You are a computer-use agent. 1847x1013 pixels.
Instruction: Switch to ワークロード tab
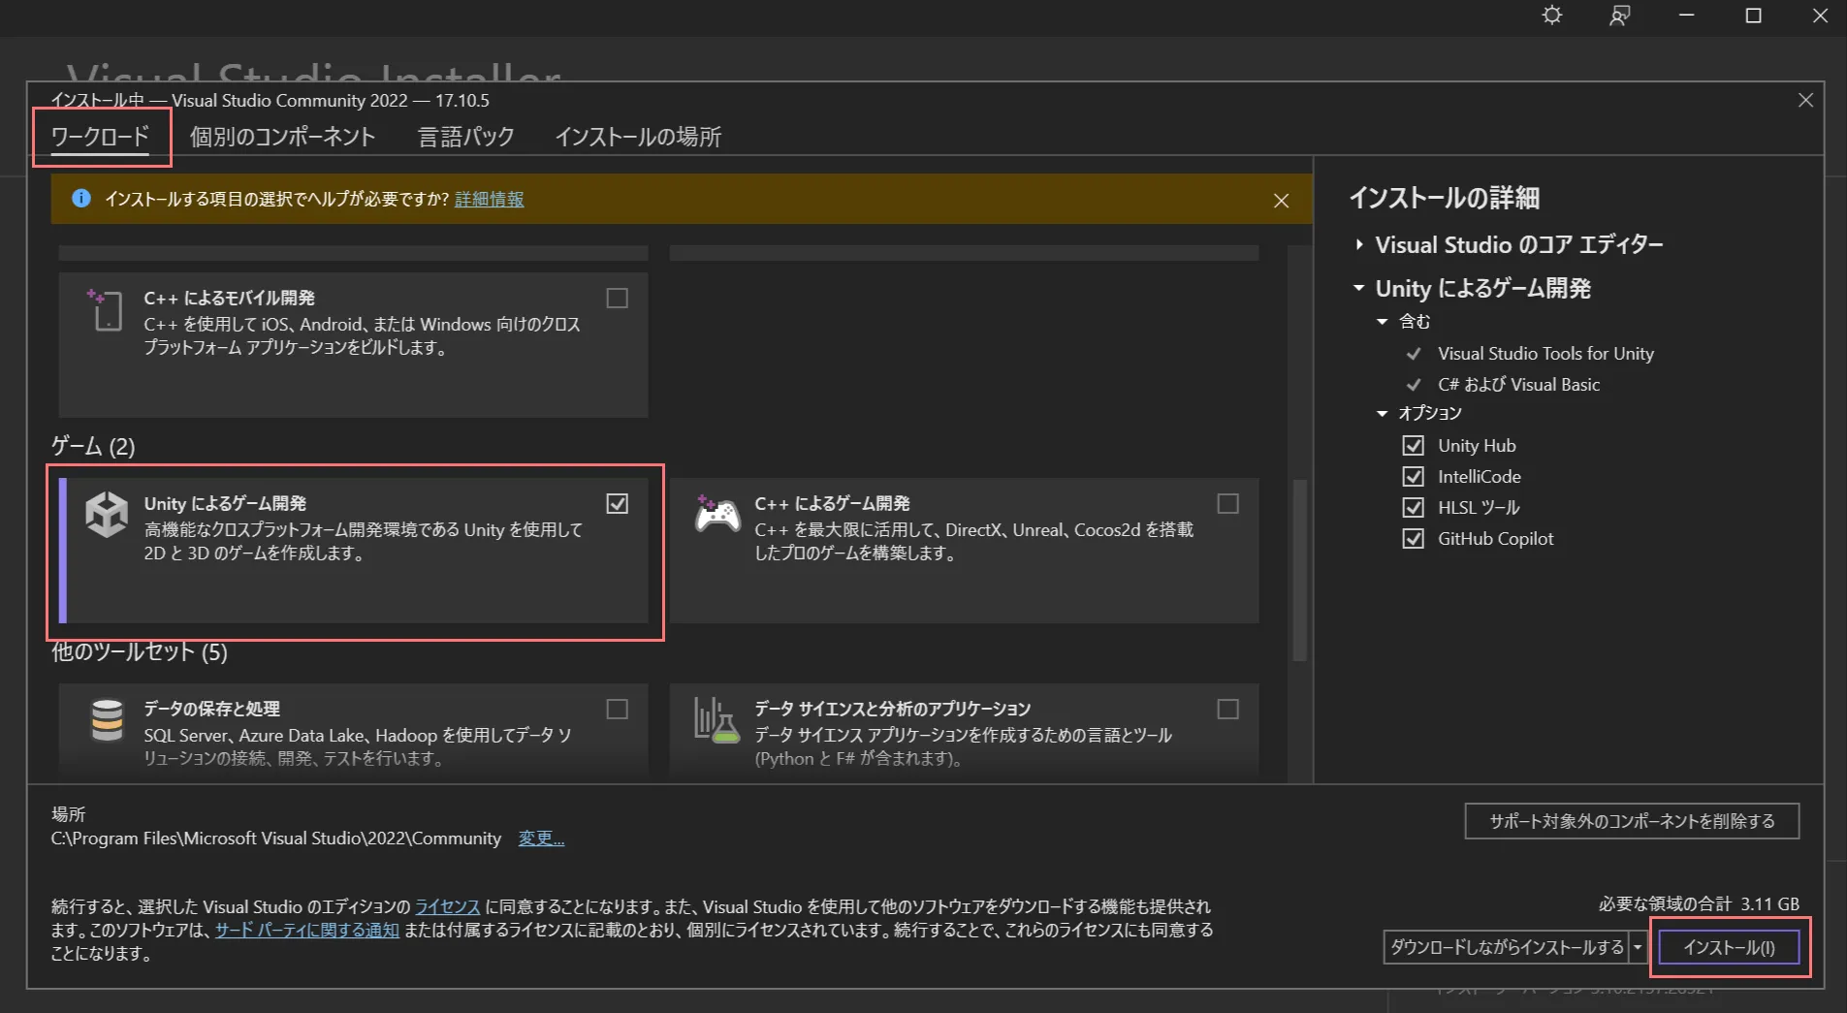pyautogui.click(x=101, y=137)
